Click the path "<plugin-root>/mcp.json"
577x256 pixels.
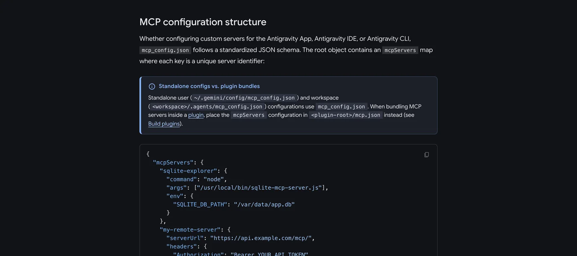click(x=345, y=115)
